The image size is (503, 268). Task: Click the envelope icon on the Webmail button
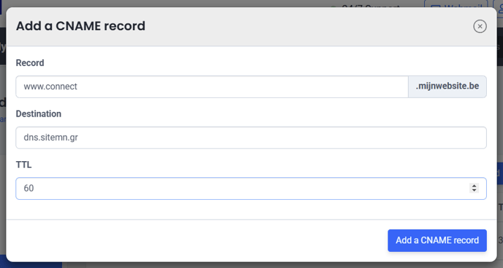pos(435,6)
